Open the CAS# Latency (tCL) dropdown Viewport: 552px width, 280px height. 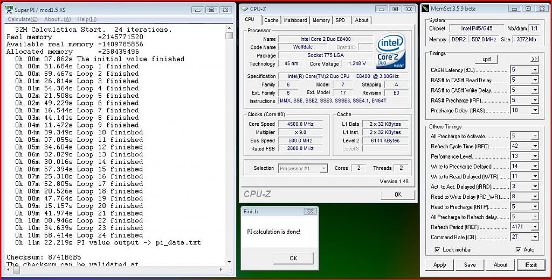pyautogui.click(x=535, y=70)
